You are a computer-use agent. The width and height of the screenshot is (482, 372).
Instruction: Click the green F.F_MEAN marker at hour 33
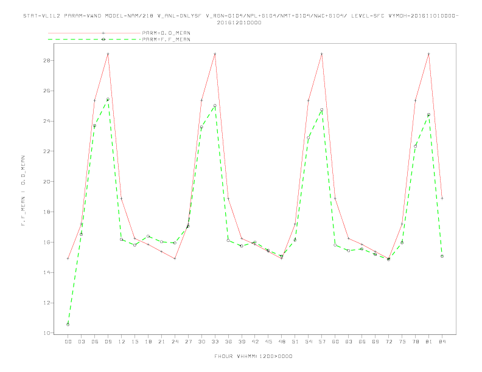(215, 106)
